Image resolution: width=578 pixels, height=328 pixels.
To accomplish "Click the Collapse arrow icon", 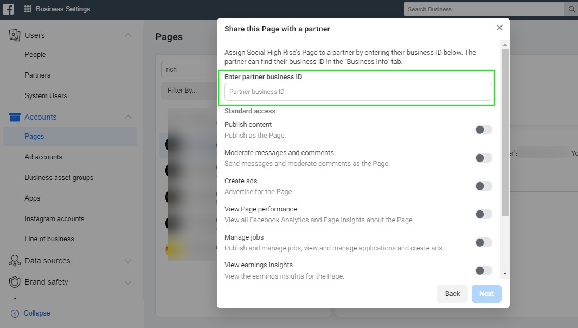I will coord(15,313).
